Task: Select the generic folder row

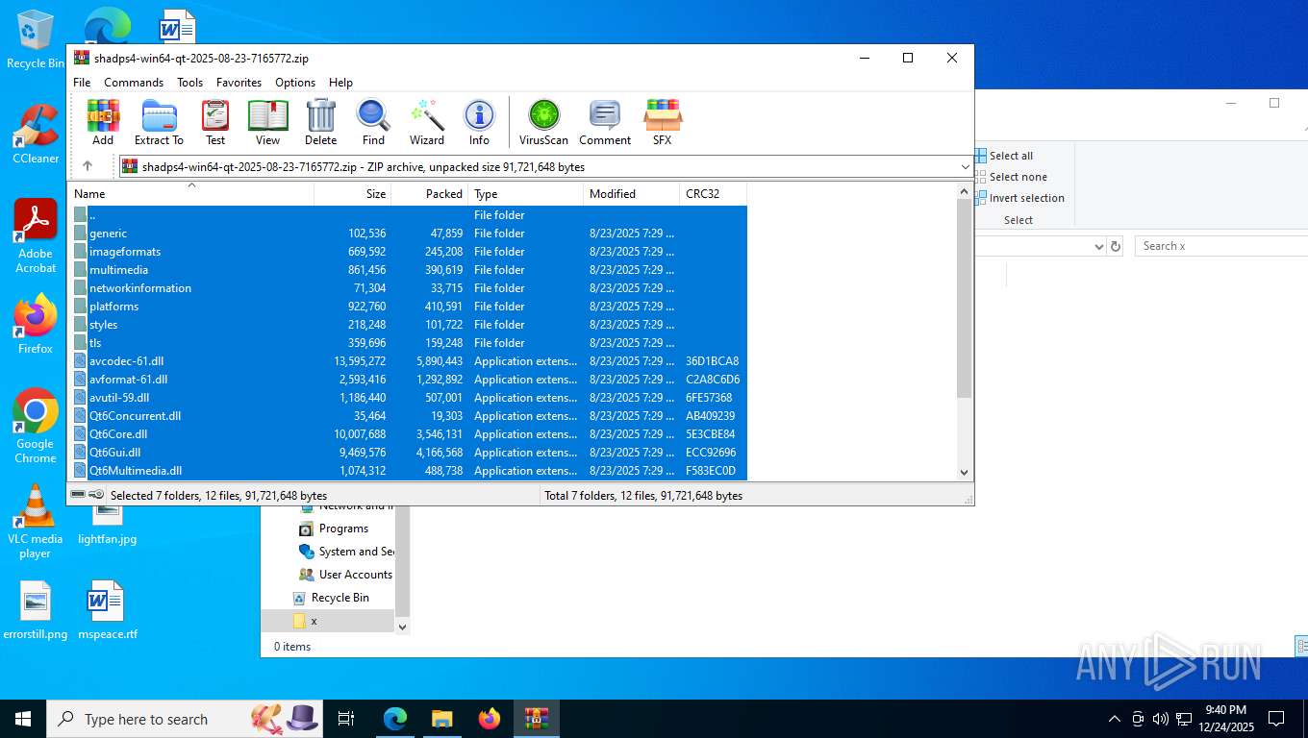Action: tap(407, 234)
